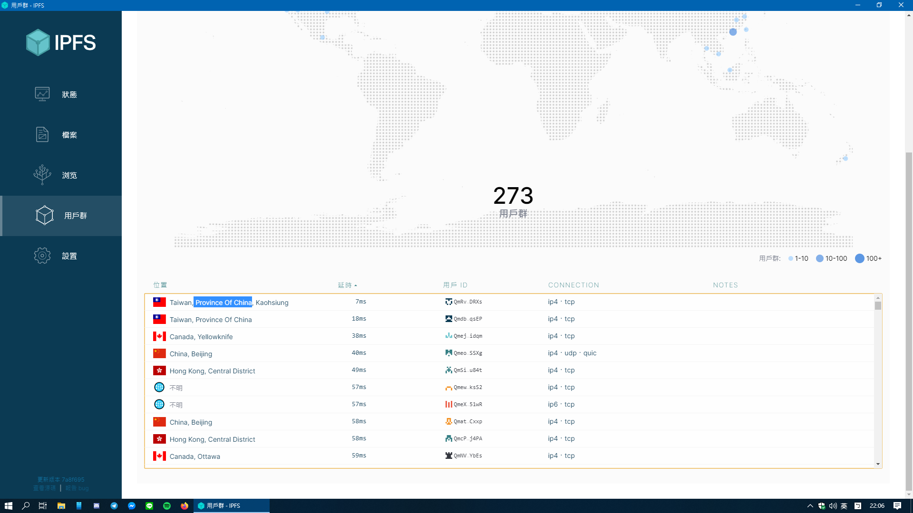Click the status chart monitor icon
Viewport: 913px width, 513px height.
point(42,94)
